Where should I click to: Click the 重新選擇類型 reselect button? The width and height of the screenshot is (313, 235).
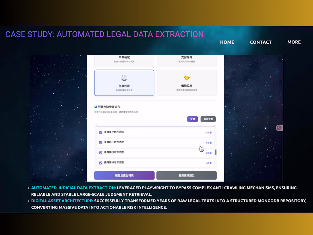(x=186, y=175)
